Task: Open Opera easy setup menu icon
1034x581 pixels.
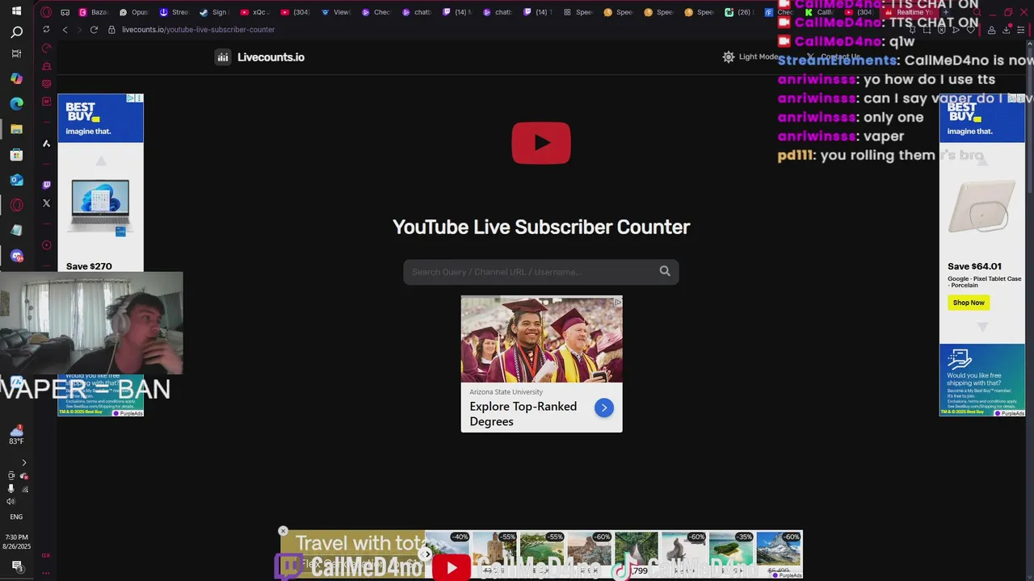Action: (x=1020, y=29)
